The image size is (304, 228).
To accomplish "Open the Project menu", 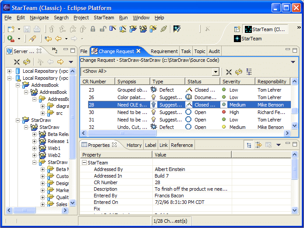I will coord(81,18).
